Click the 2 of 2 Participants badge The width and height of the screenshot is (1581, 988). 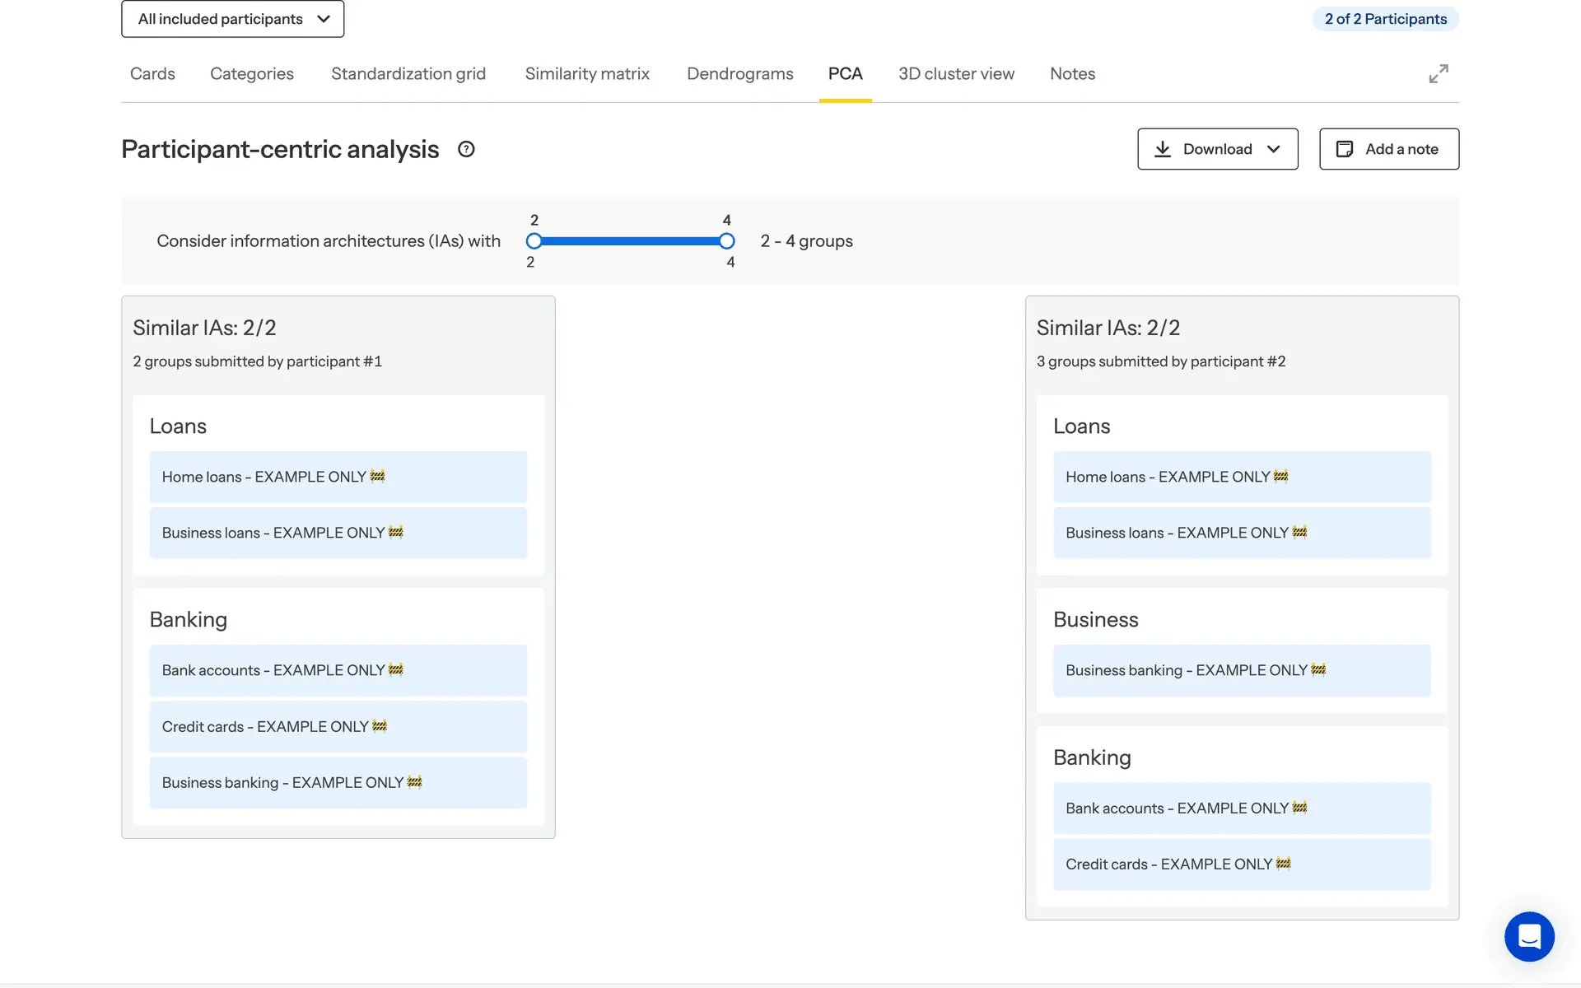point(1385,19)
